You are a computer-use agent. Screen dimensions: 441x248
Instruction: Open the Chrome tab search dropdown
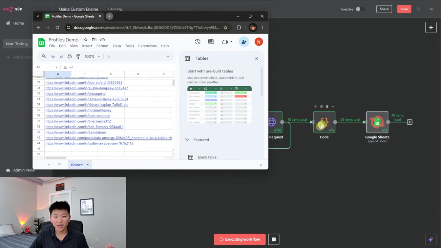[x=38, y=16]
